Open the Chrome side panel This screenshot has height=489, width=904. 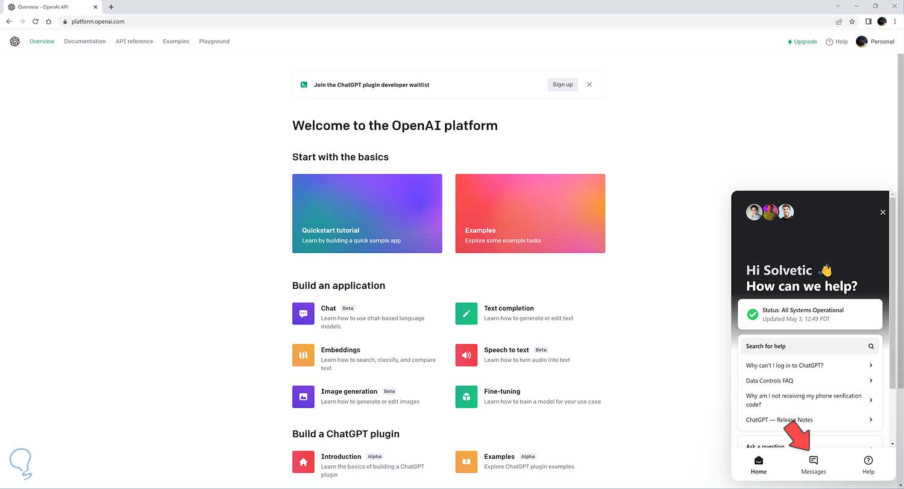pos(868,21)
